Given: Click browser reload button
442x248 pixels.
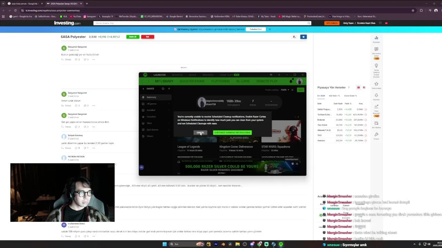Looking at the screenshot, I should (15, 10).
